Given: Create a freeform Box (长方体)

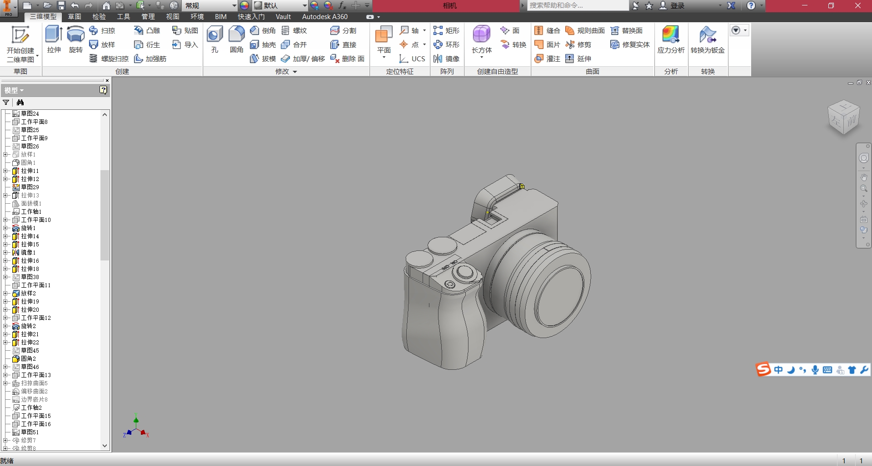Looking at the screenshot, I should point(482,39).
